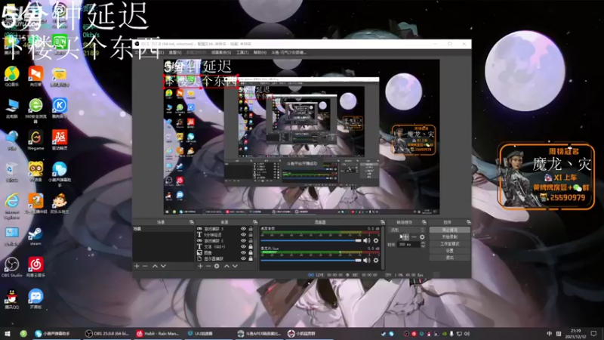Open the 帮助(H) menu
Screen dimensions: 604x340
click(260, 52)
